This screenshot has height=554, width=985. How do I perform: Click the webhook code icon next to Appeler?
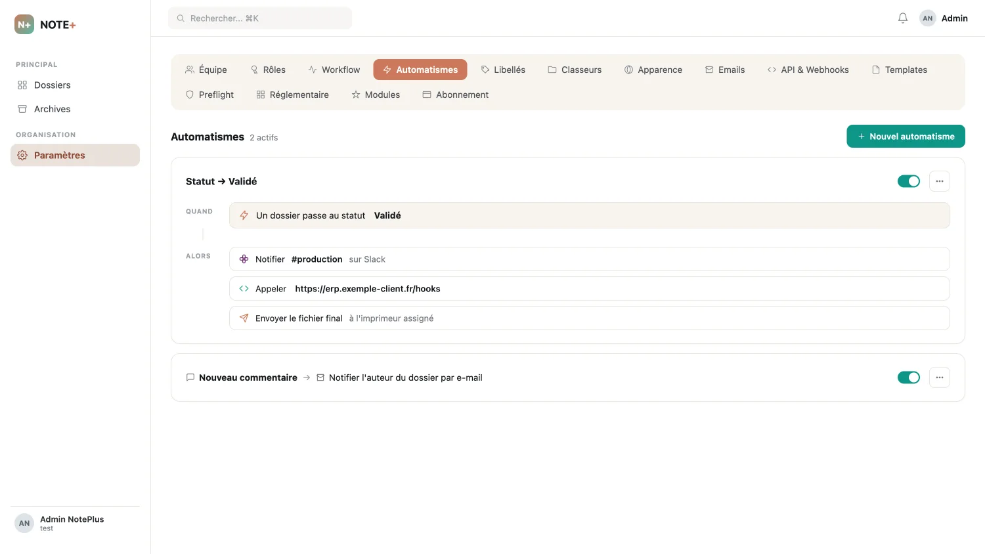244,289
